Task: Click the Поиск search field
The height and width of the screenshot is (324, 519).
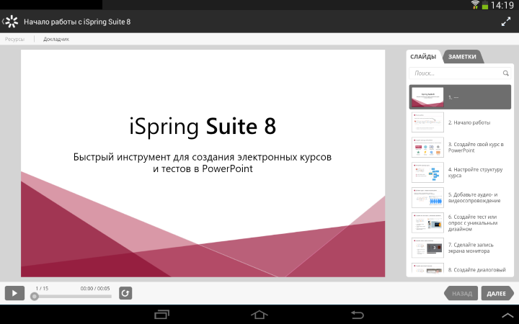Action: click(x=460, y=73)
